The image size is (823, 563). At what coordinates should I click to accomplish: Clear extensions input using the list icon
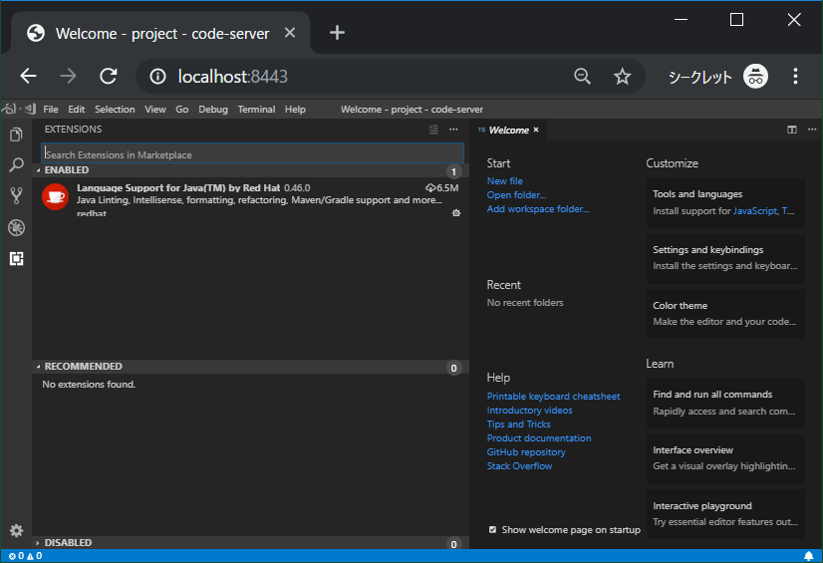coord(433,130)
